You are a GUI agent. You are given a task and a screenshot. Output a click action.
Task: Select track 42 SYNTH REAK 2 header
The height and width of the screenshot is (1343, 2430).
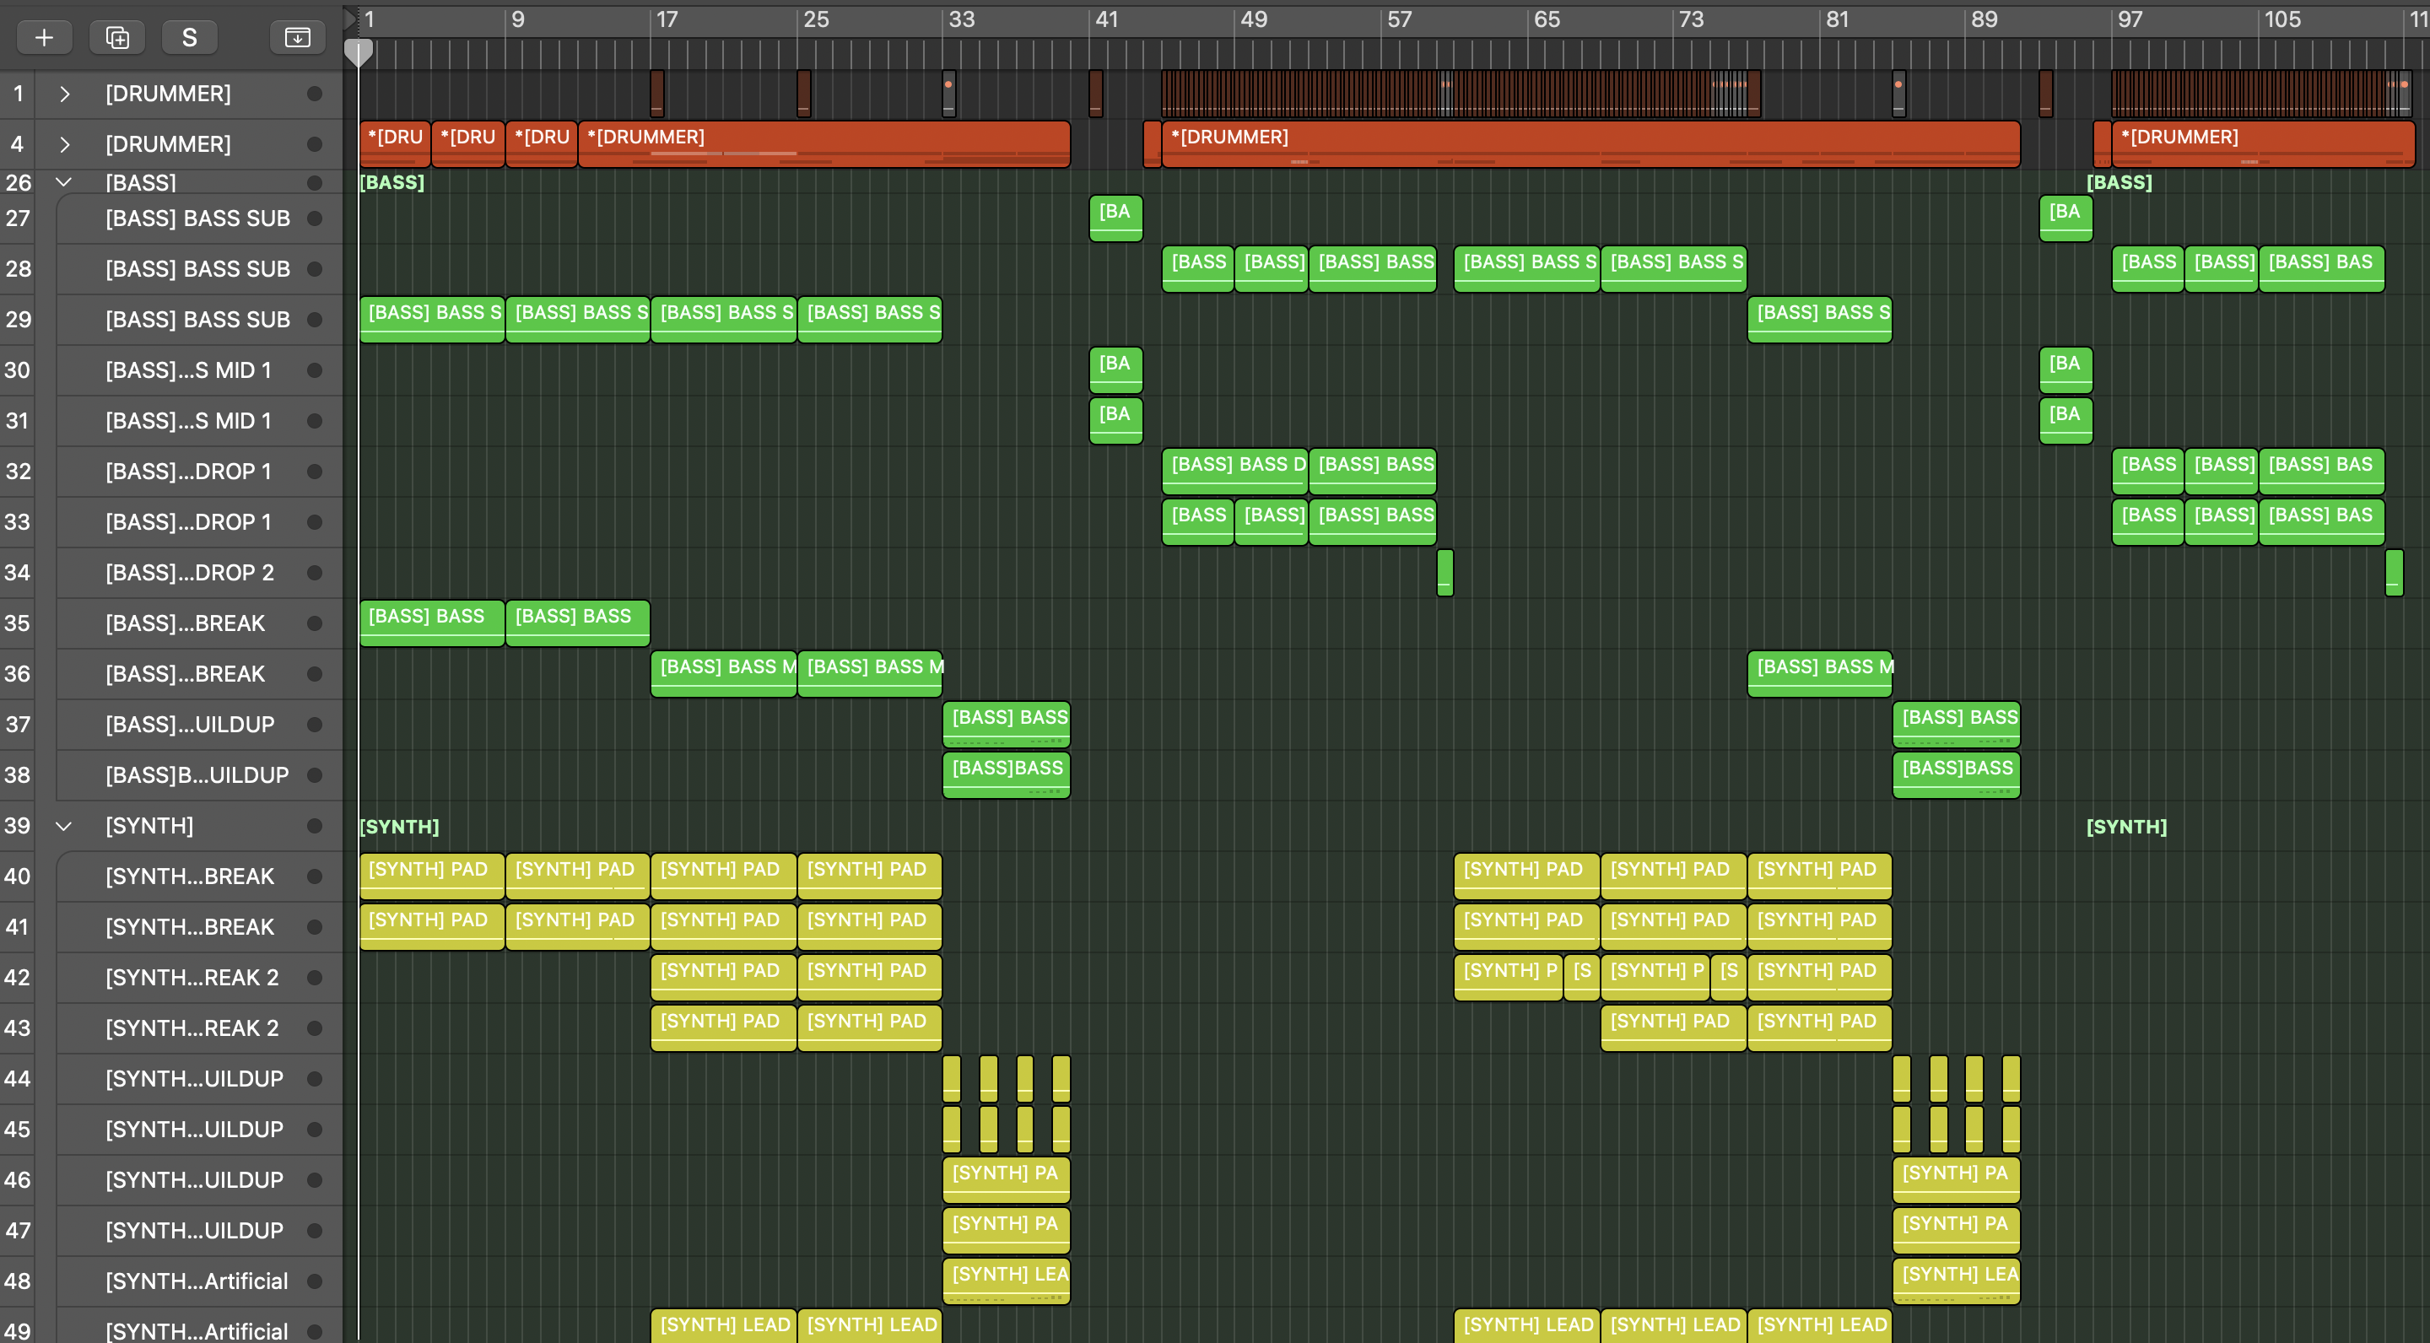(x=198, y=978)
